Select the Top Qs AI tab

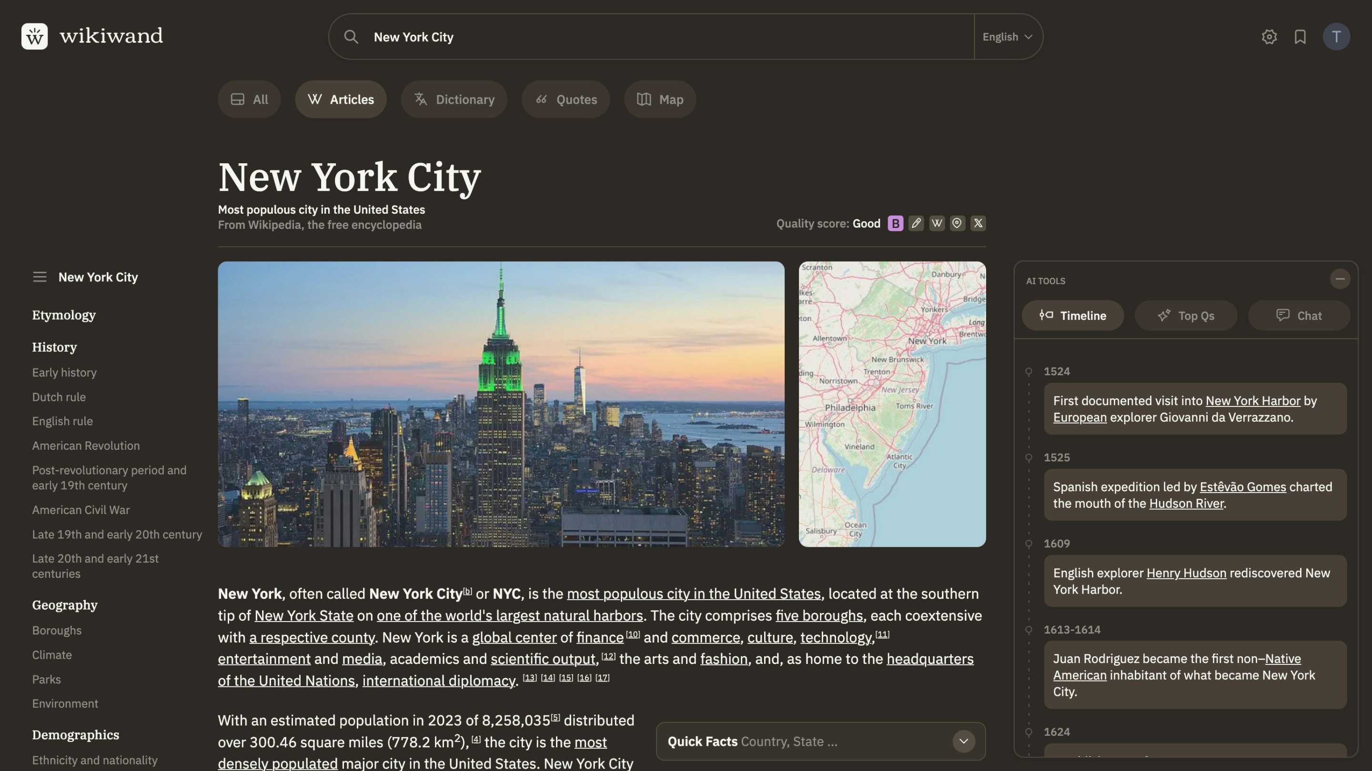[1186, 316]
